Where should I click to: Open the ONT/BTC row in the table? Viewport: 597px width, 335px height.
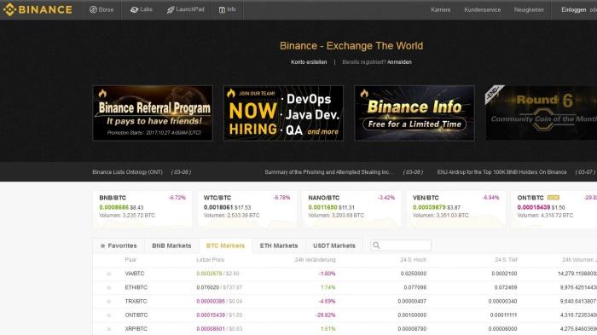[x=345, y=315]
